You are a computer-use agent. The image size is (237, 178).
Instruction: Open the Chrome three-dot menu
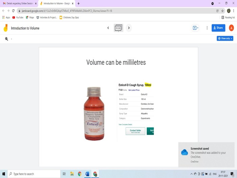(234, 11)
